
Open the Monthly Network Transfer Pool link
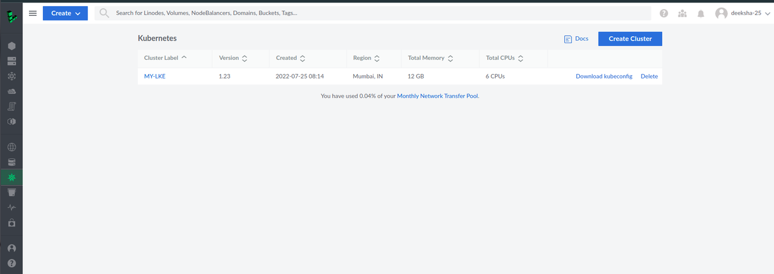click(438, 96)
